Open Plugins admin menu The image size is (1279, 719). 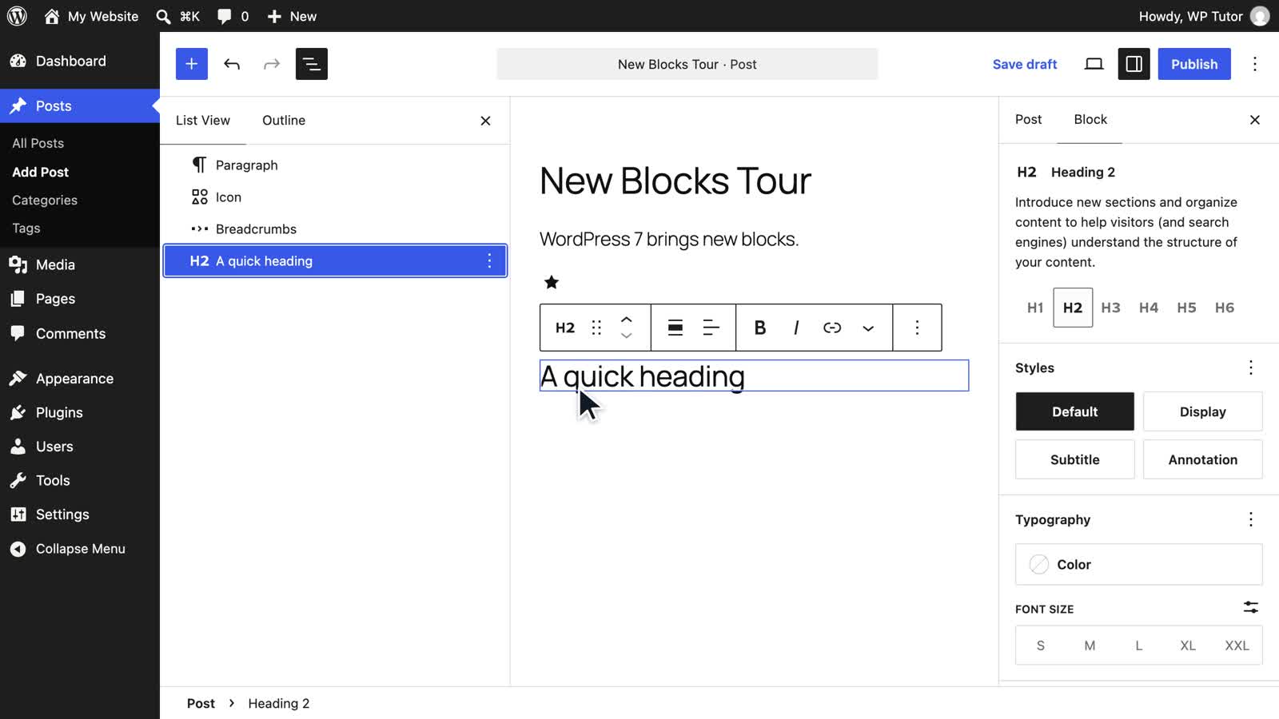[80, 412]
